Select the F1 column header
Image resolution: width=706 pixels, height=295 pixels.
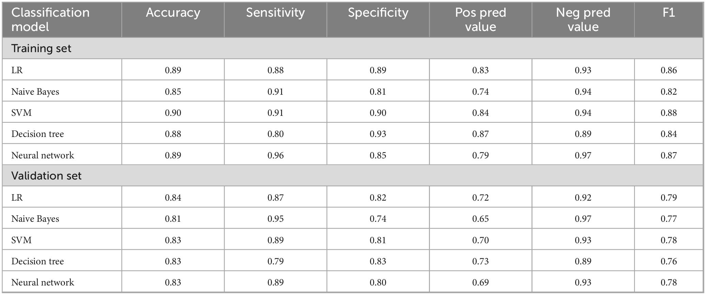669,13
